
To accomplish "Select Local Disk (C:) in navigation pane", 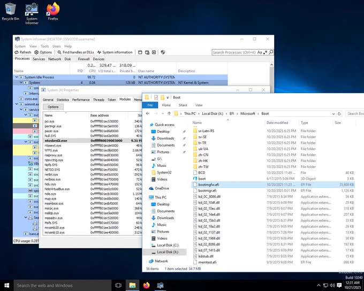I will click(x=168, y=246).
